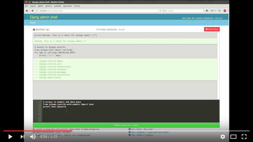Click Ctrl + Enter info icon

tap(129, 129)
